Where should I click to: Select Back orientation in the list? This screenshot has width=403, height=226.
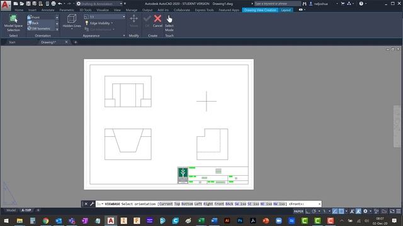coord(42,23)
